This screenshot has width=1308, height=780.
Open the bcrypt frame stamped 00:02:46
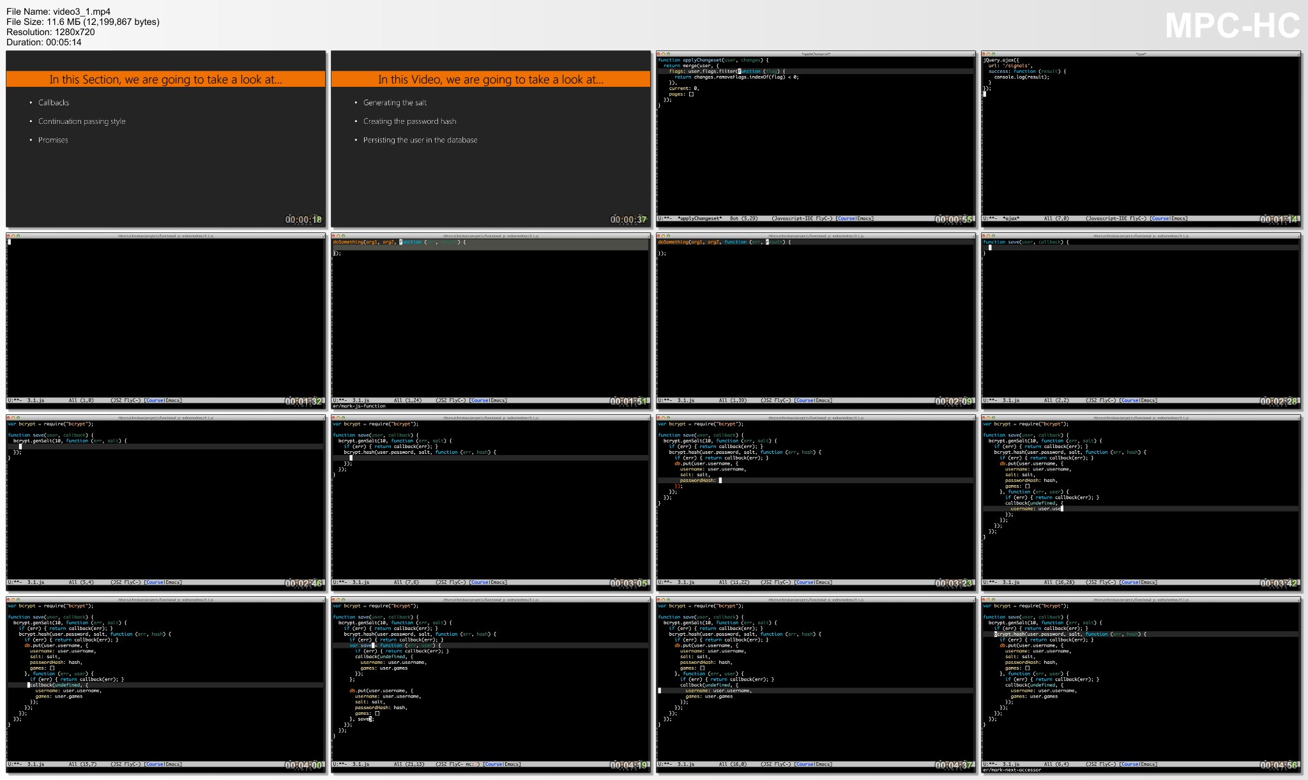click(x=166, y=503)
